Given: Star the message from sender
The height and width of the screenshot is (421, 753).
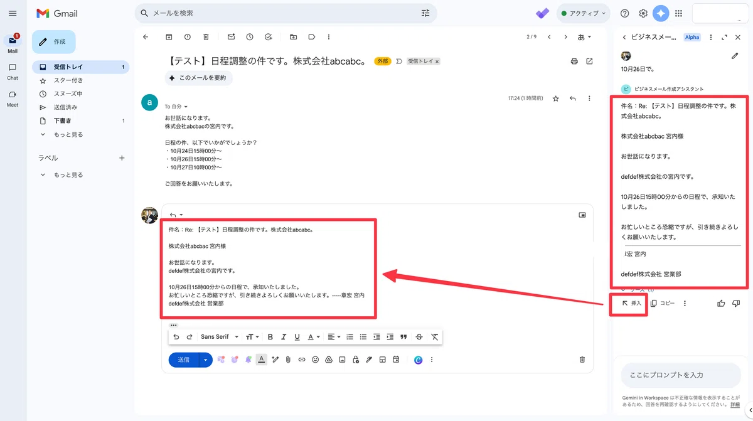Looking at the screenshot, I should [556, 99].
